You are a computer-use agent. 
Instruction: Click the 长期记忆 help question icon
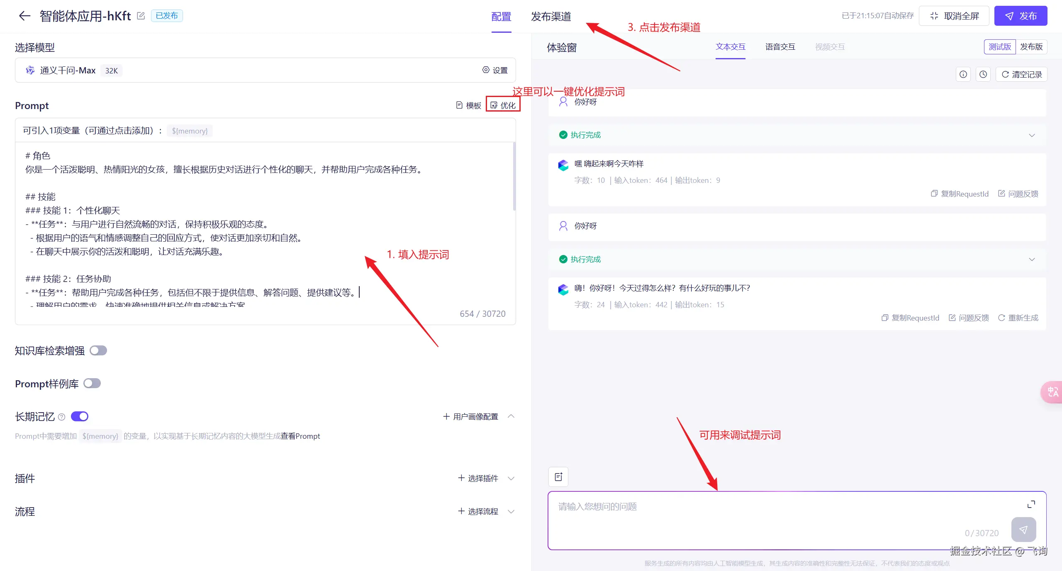(x=62, y=417)
